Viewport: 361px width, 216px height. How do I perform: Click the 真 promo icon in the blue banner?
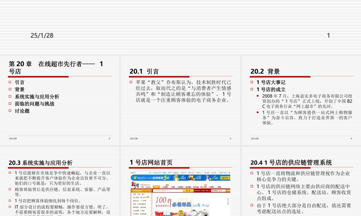(135, 177)
